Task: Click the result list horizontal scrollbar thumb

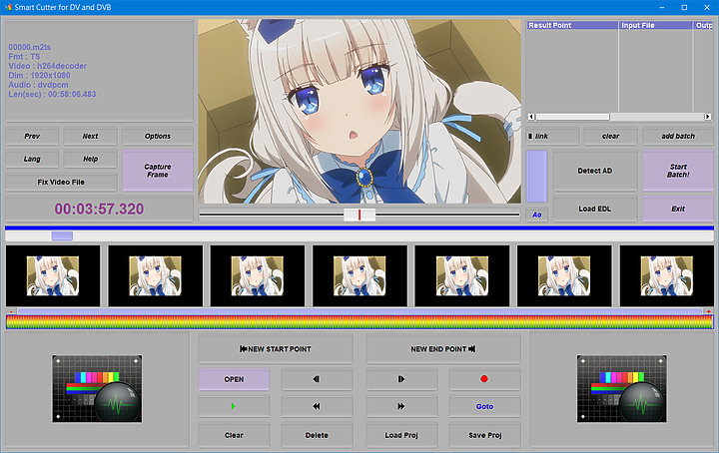Action: (x=573, y=117)
